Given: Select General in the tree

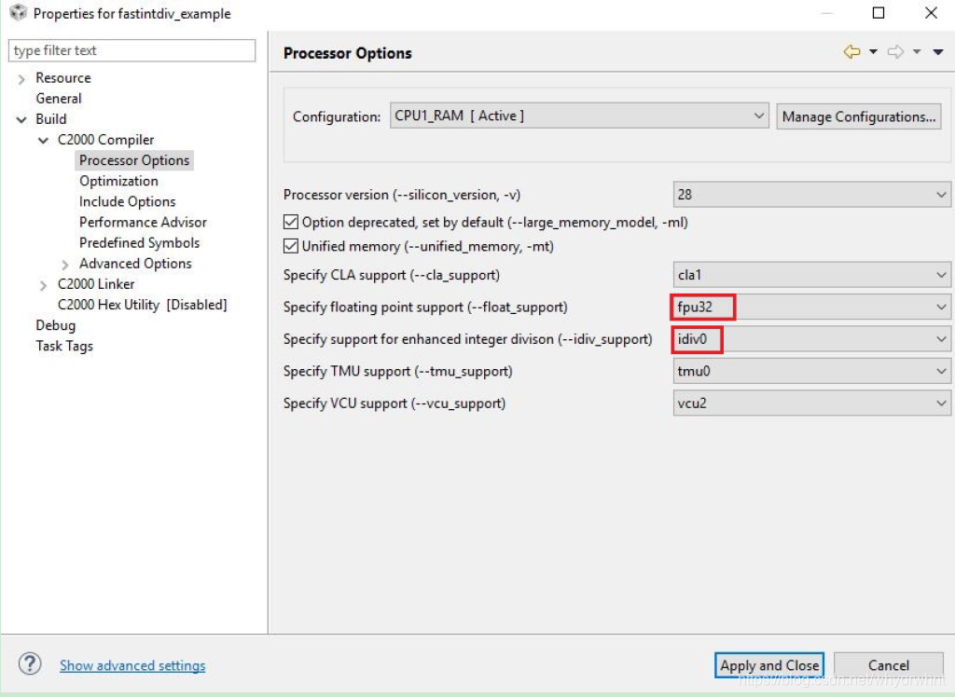Looking at the screenshot, I should click(x=59, y=99).
